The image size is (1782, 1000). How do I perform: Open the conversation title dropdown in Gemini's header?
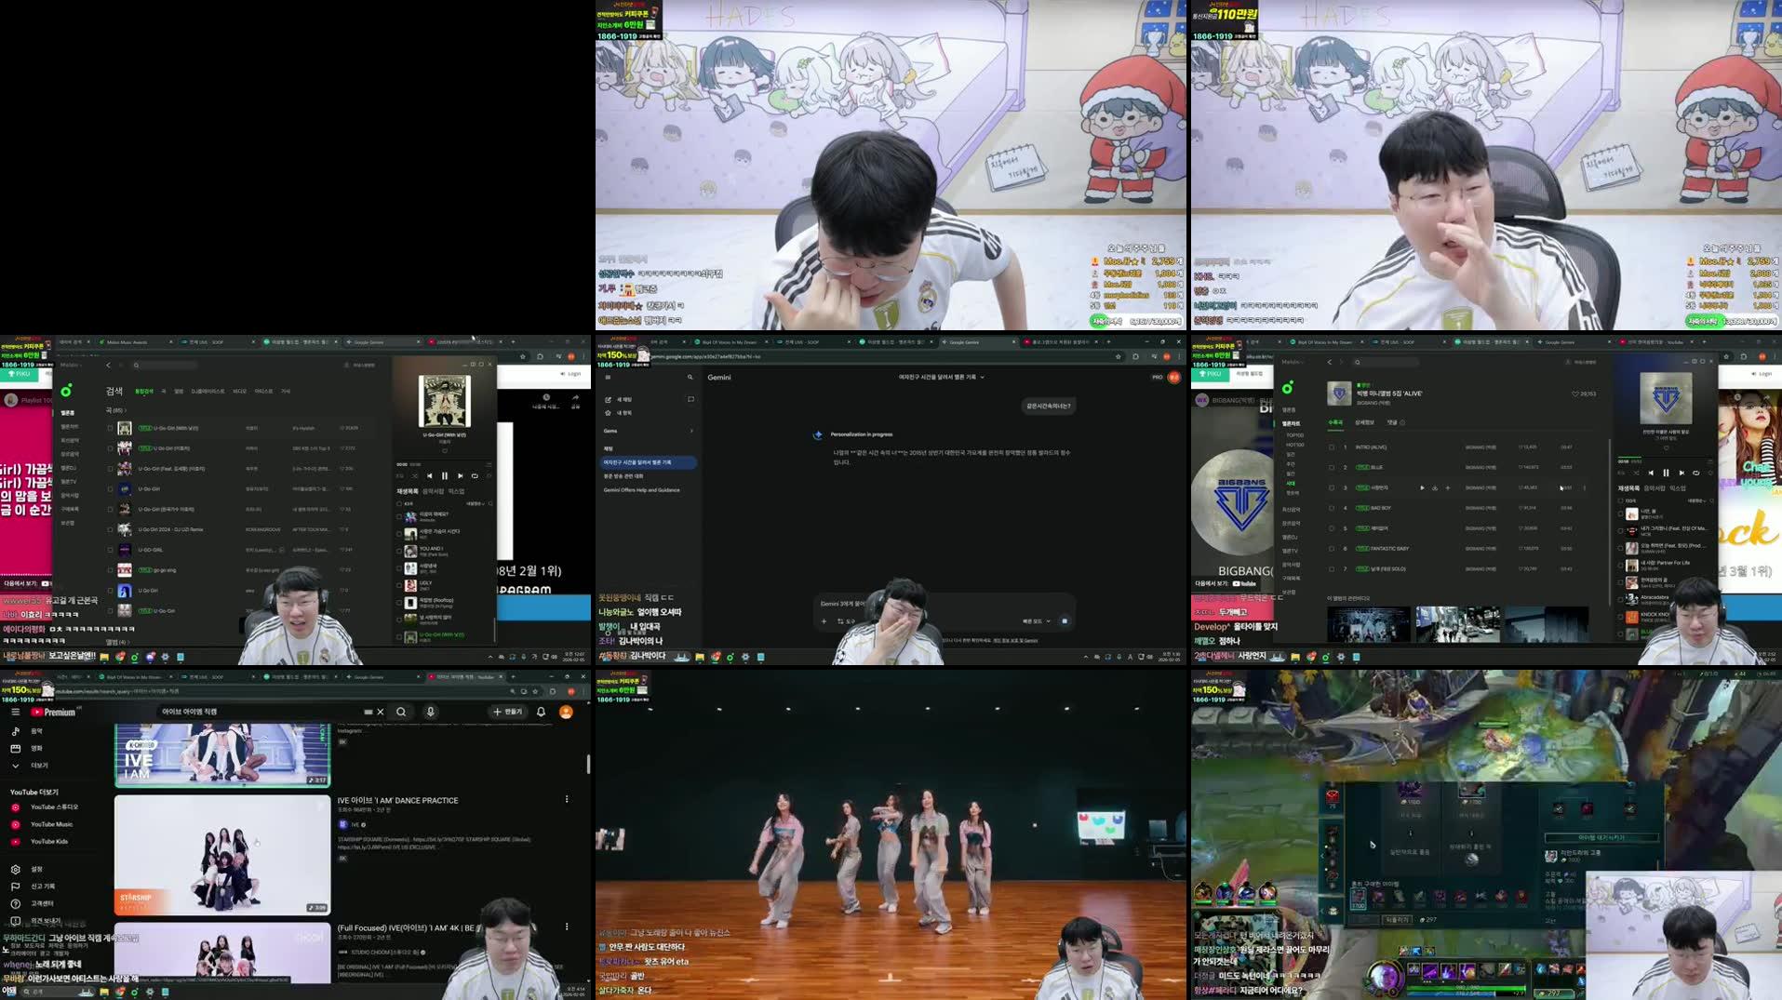983,377
